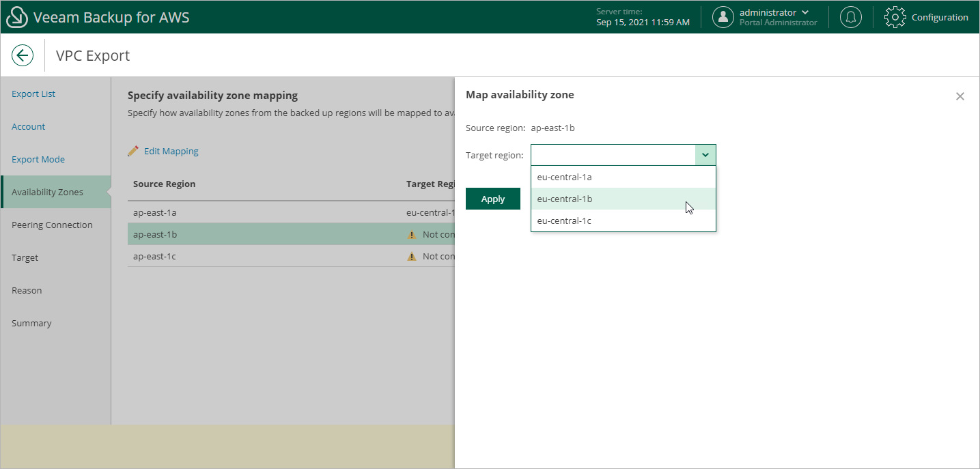980x469 pixels.
Task: Collapse the Target region dropdown arrow
Action: point(705,155)
